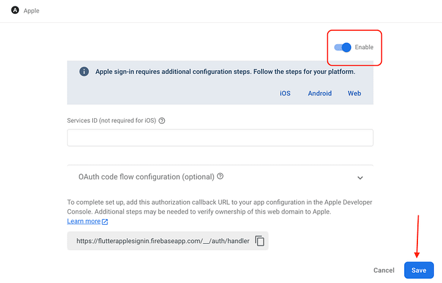Expand the OAuth code flow configuration chevron
This screenshot has height=283, width=442.
pos(360,178)
